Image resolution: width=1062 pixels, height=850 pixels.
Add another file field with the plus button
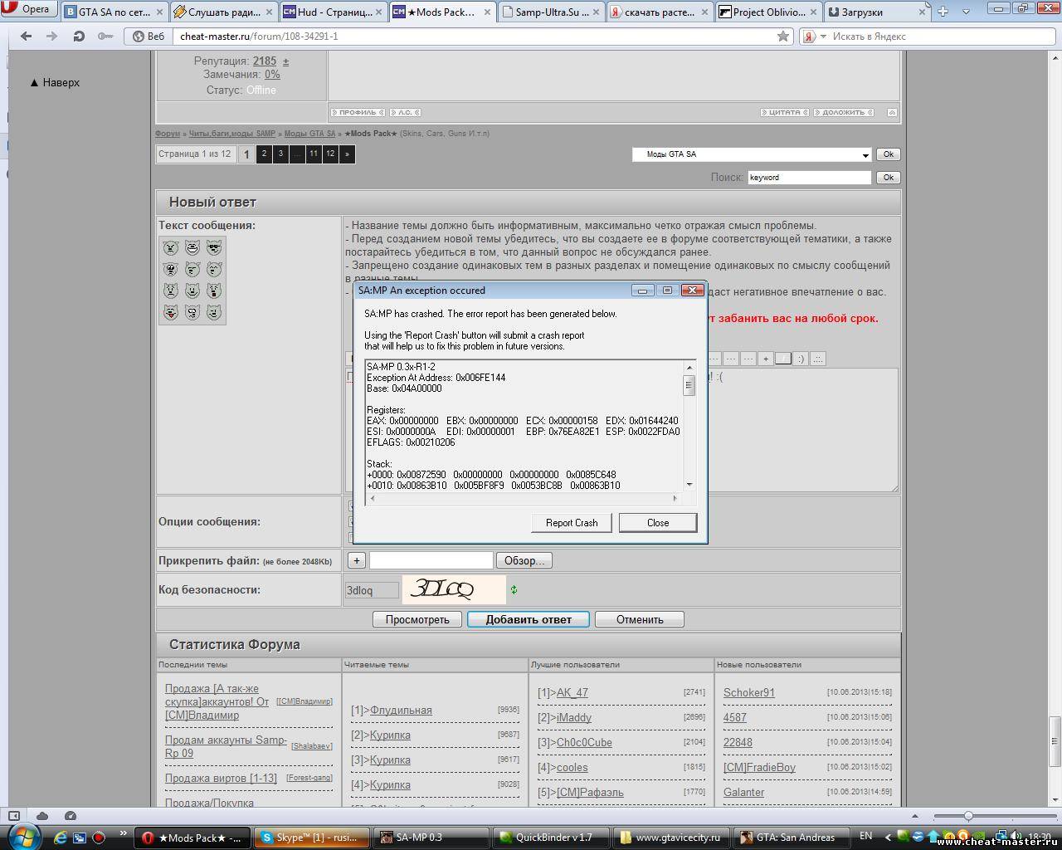point(356,560)
